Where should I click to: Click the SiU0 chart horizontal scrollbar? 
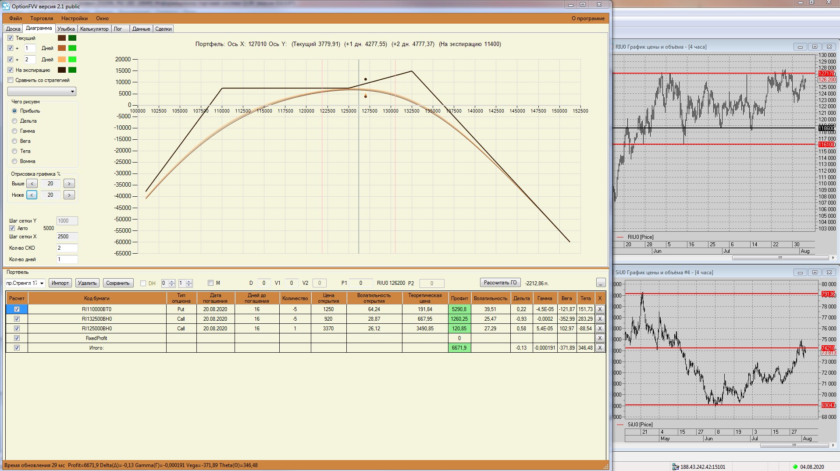pyautogui.click(x=794, y=446)
